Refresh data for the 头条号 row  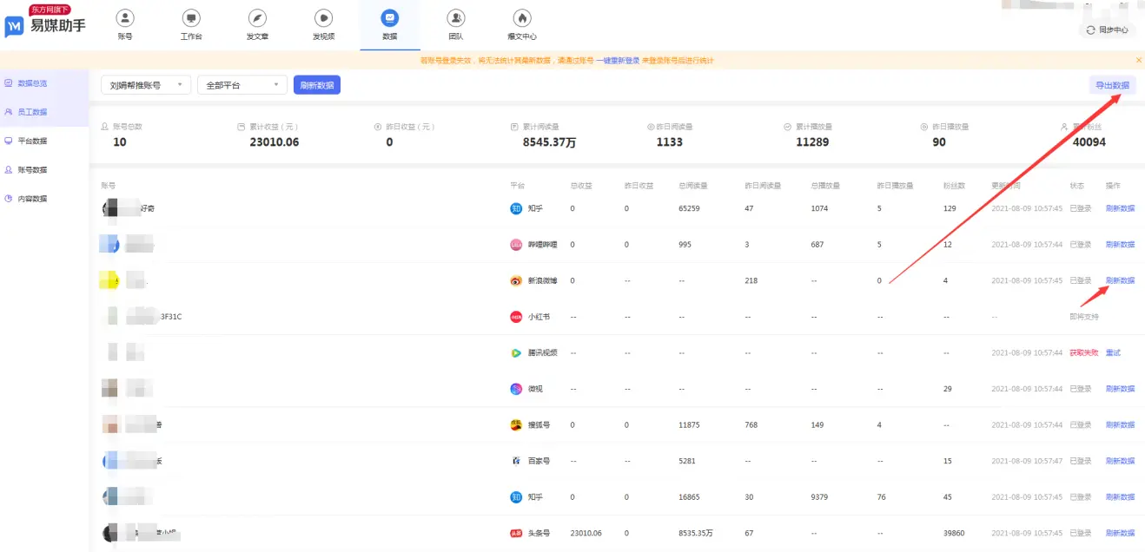coord(1120,533)
